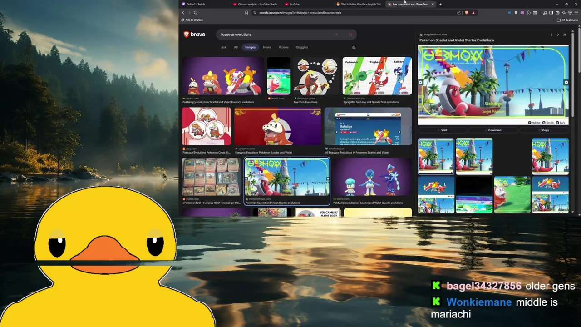Open the music note icon in the toolbar

click(x=545, y=13)
